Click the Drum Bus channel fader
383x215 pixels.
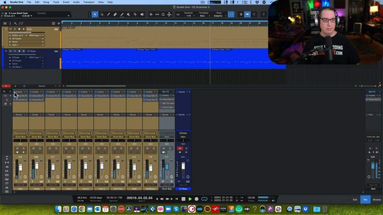(x=168, y=167)
